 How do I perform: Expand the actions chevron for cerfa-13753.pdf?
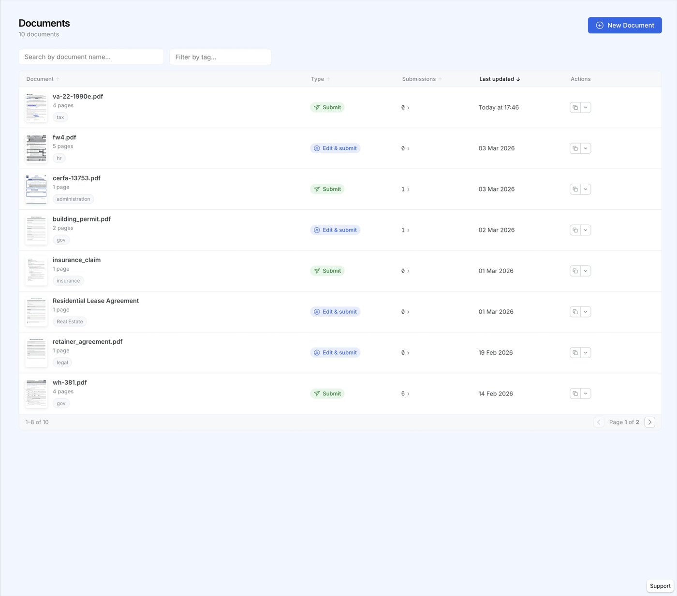[586, 189]
